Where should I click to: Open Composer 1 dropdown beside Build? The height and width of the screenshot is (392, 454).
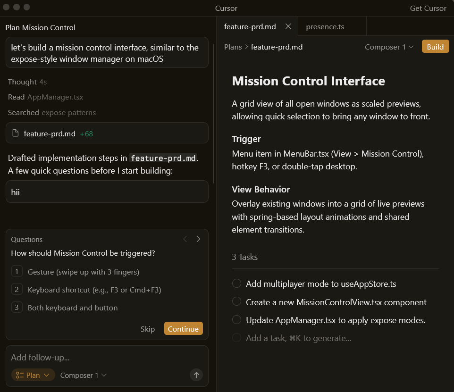(x=389, y=47)
